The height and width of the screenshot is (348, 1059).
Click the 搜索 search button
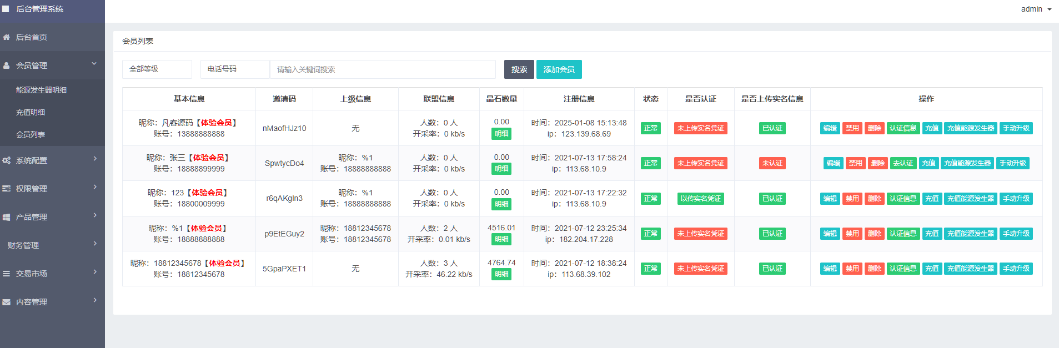pyautogui.click(x=519, y=69)
